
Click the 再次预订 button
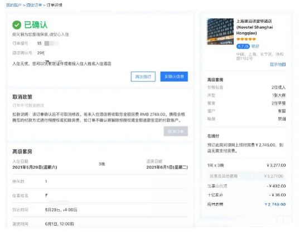tap(143, 77)
